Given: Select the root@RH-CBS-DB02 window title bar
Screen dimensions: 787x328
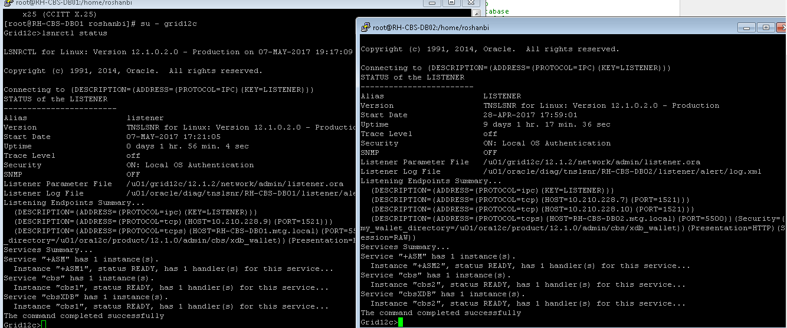Looking at the screenshot, I should [531, 27].
